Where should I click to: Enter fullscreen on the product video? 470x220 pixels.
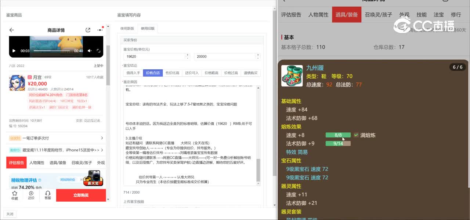pos(98,51)
